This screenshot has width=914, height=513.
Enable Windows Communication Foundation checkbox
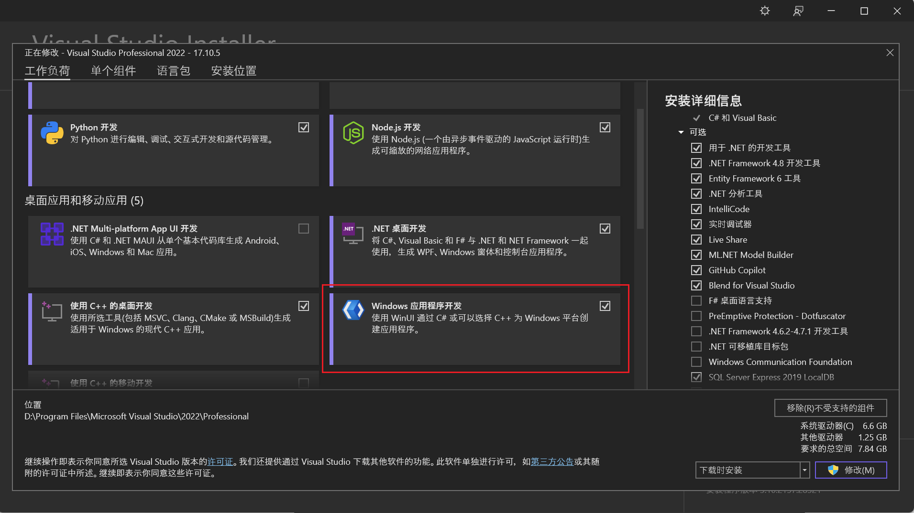point(696,362)
